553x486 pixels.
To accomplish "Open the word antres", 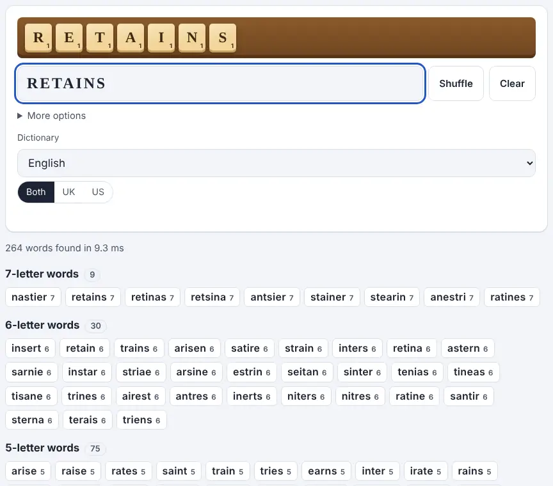I will click(196, 396).
